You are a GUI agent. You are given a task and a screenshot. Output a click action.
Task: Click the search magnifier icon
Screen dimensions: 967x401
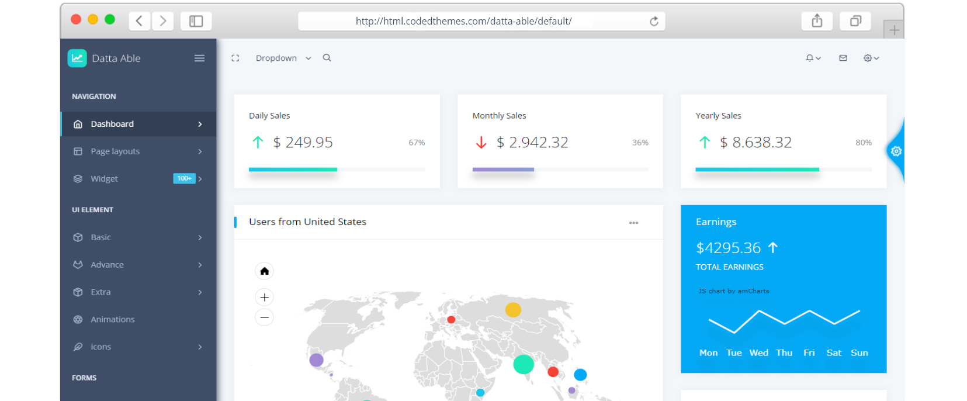click(327, 58)
